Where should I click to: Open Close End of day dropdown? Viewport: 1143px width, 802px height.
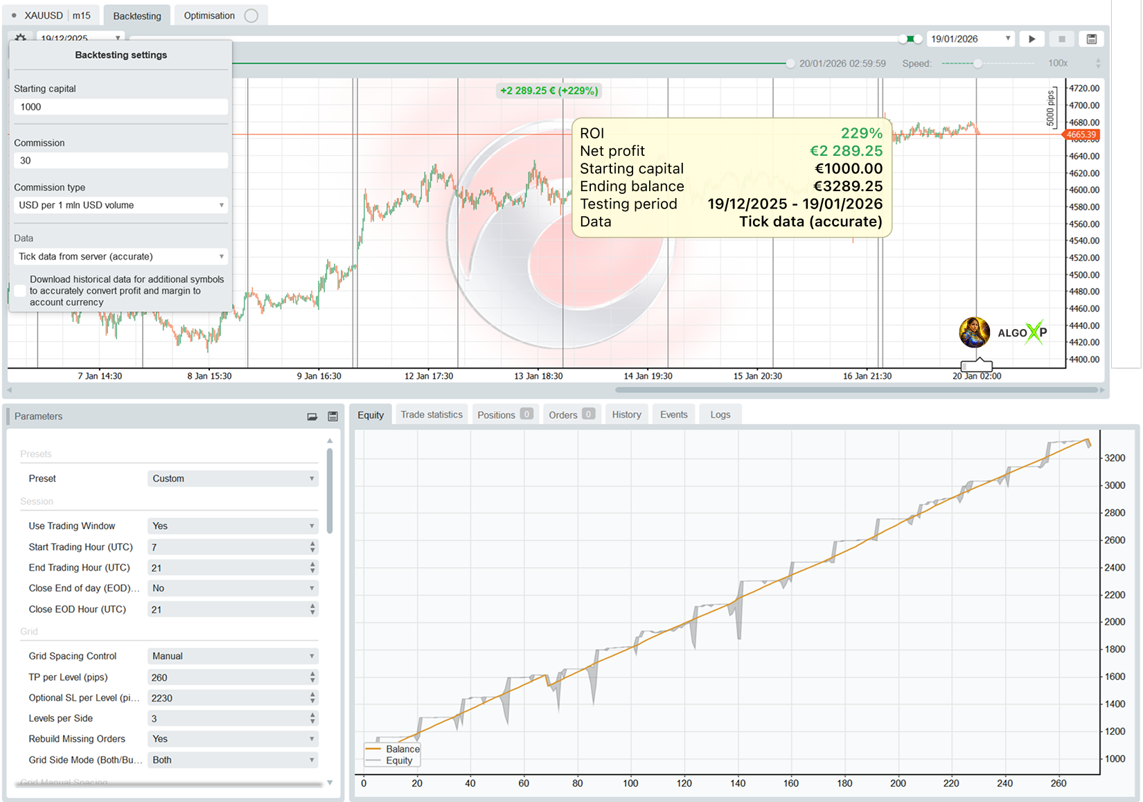(x=233, y=588)
